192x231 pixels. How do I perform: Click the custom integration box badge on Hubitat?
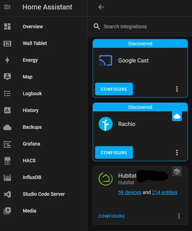[177, 171]
